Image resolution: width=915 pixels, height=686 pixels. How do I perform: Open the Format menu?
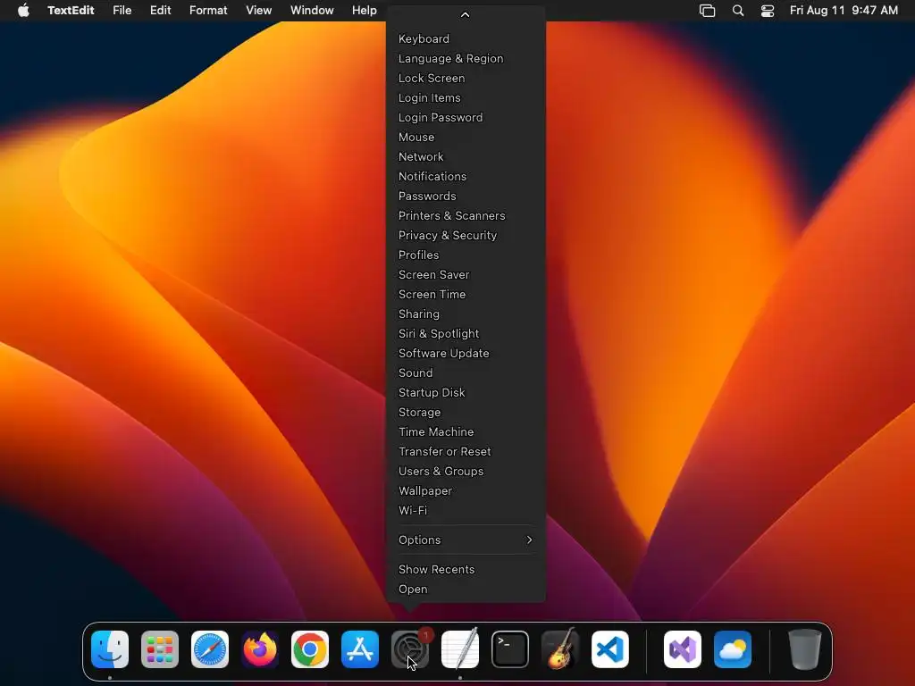click(x=208, y=11)
